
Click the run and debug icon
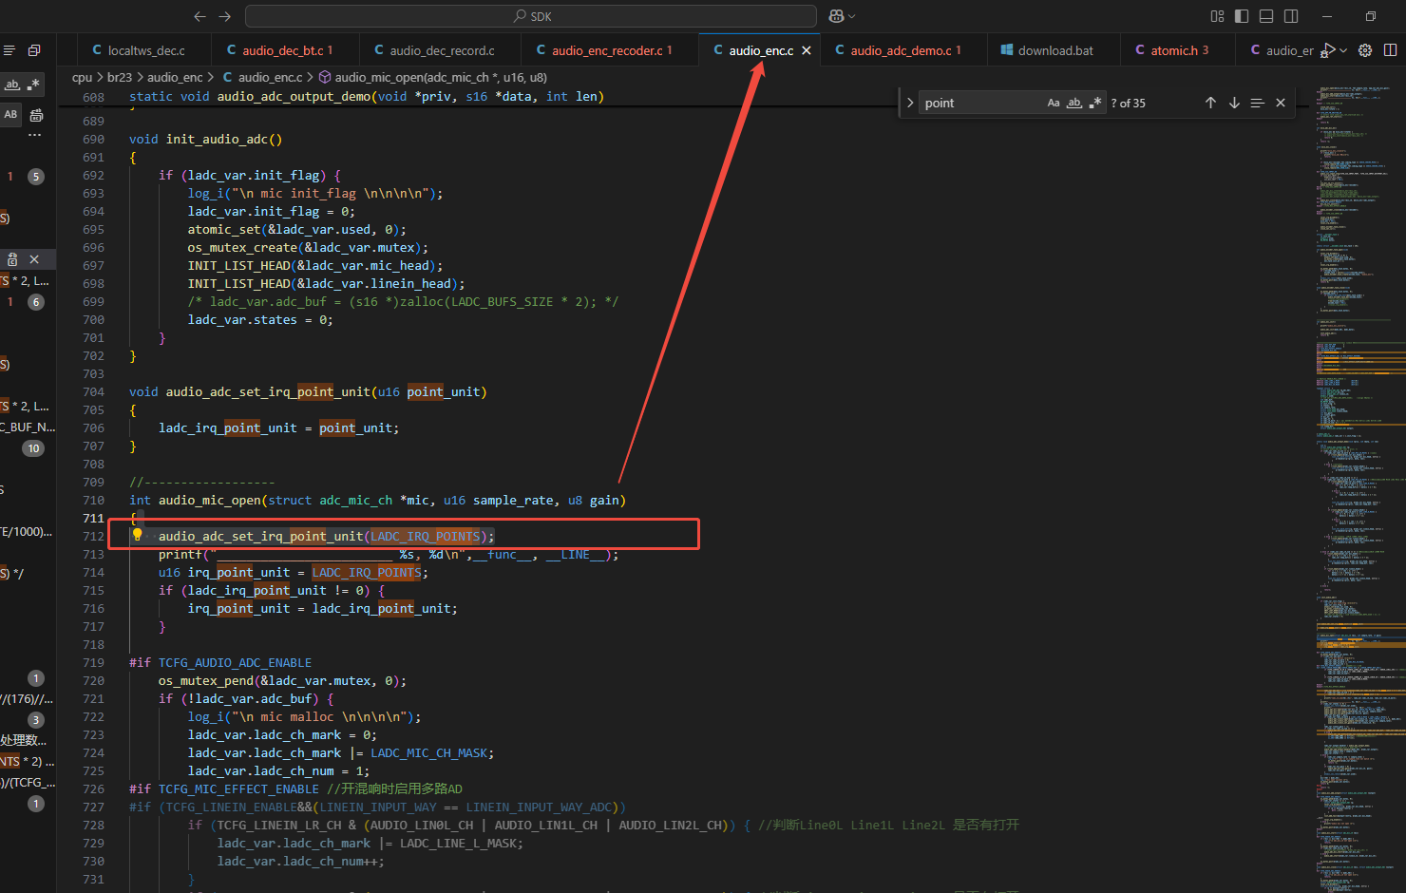pyautogui.click(x=1329, y=50)
